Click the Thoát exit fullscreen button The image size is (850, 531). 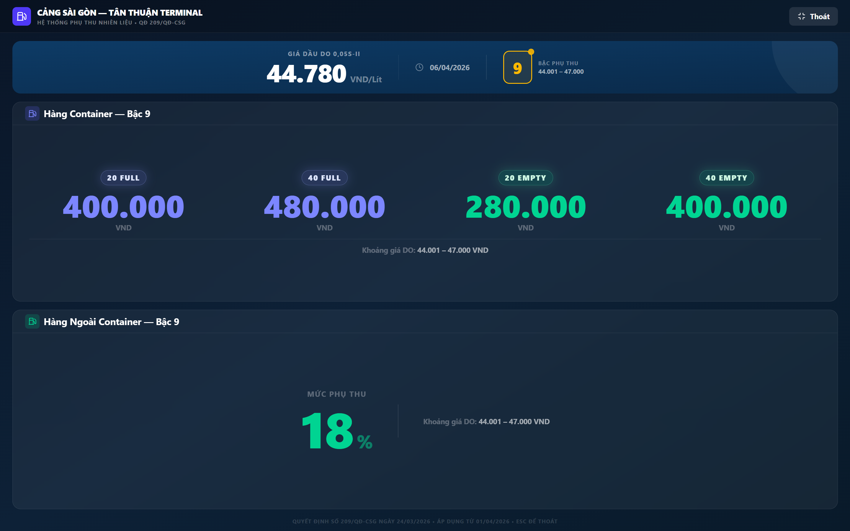tap(813, 17)
